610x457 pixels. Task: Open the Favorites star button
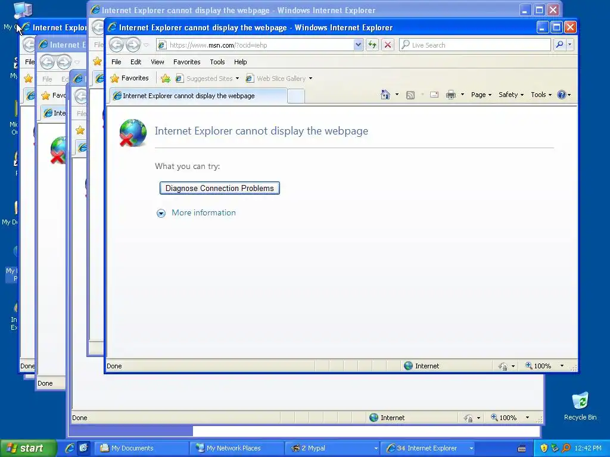[129, 78]
